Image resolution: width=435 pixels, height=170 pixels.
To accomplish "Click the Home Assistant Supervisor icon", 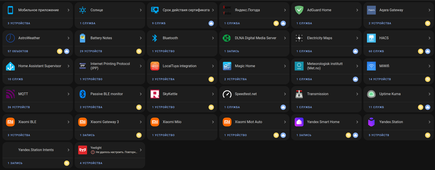I will pyautogui.click(x=10, y=66).
